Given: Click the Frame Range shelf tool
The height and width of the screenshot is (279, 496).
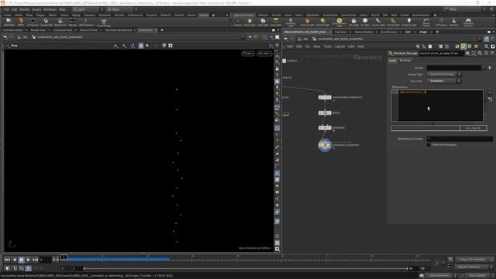Looking at the screenshot, I should pyautogui.click(x=103, y=22).
